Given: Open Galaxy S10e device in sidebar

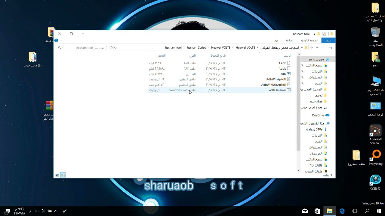Looking at the screenshot, I should (x=317, y=129).
